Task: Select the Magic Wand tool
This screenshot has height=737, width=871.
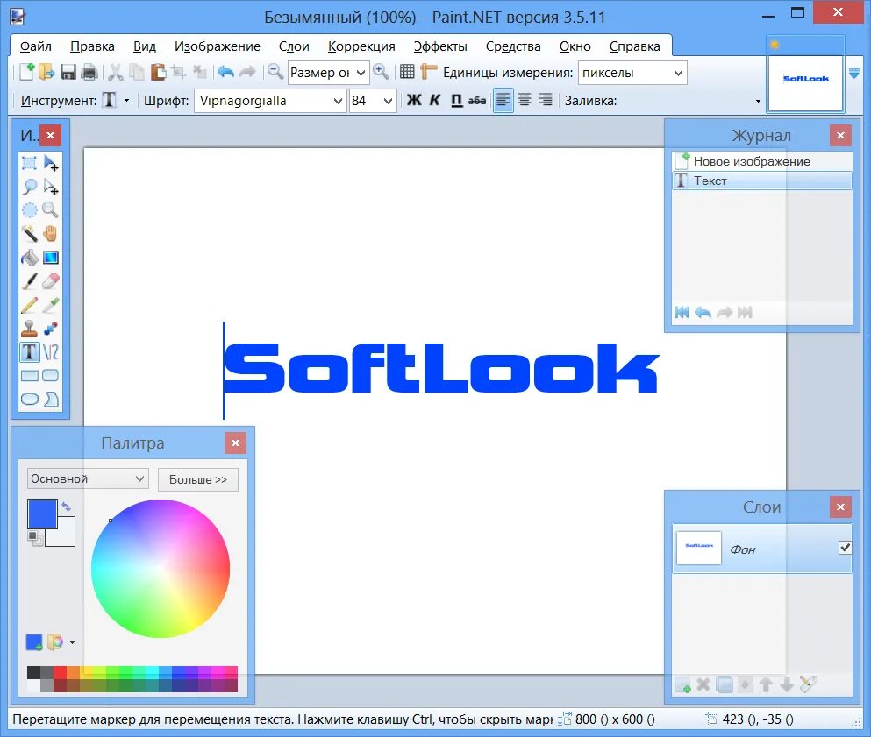Action: click(30, 234)
